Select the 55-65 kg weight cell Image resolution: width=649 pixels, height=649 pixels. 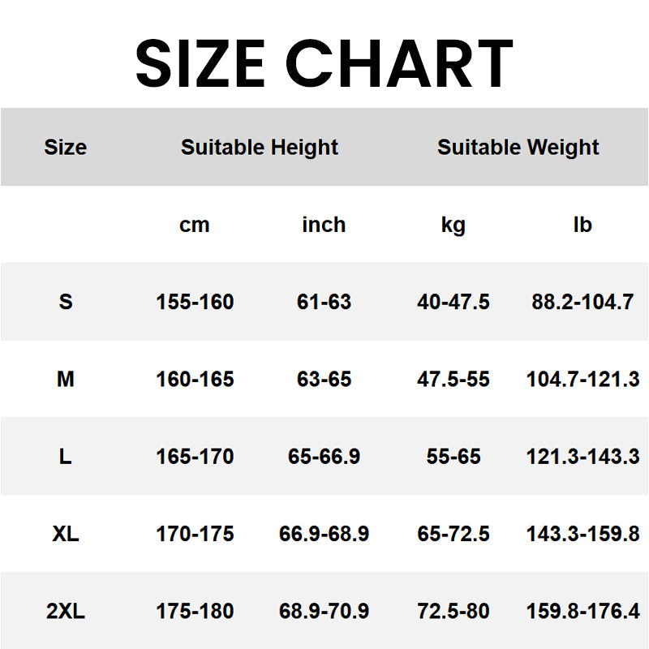point(453,457)
